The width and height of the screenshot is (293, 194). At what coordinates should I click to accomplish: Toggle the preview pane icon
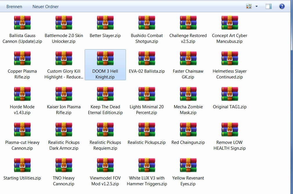click(269, 7)
